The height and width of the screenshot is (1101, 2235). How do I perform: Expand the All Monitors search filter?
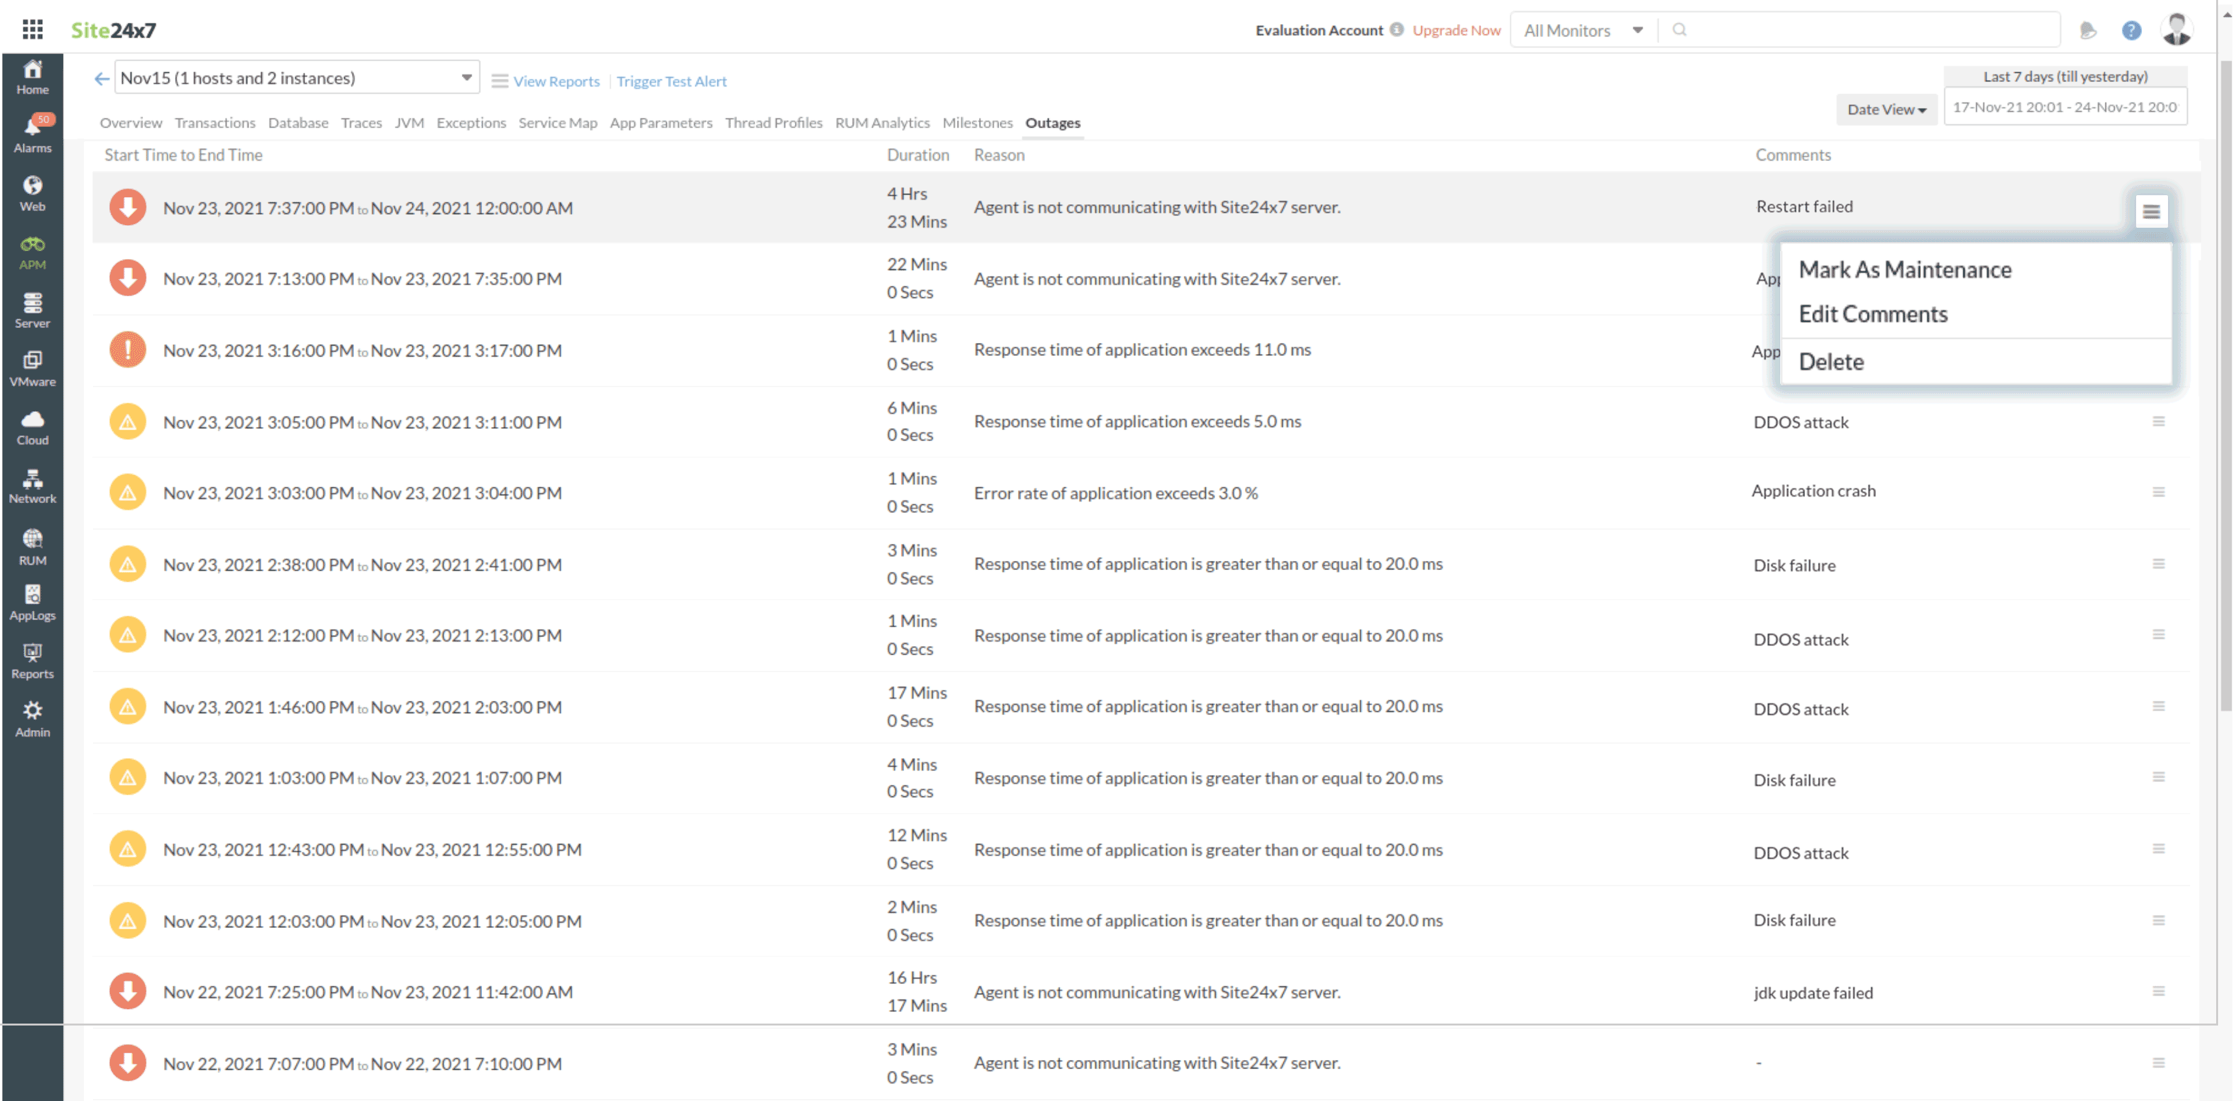(x=1583, y=31)
